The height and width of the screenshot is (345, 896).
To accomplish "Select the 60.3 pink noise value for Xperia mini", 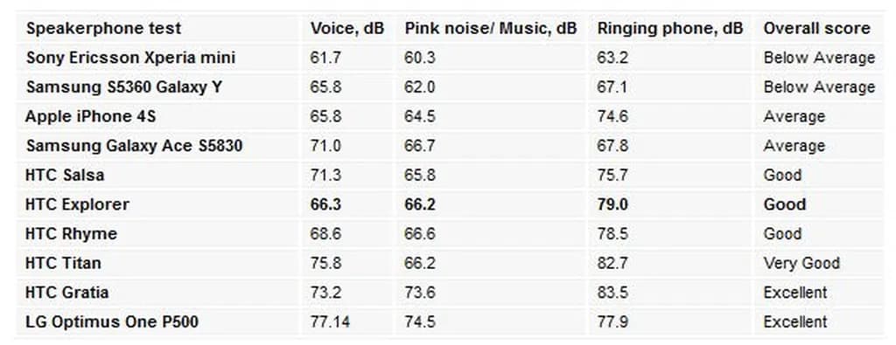I will 420,59.
